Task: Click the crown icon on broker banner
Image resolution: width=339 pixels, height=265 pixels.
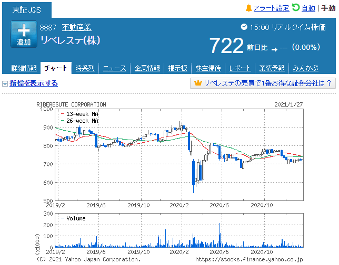Action: [198, 83]
